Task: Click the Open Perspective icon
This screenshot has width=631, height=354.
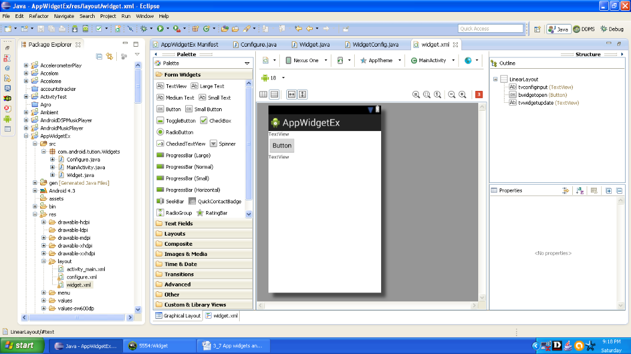Action: (538, 29)
